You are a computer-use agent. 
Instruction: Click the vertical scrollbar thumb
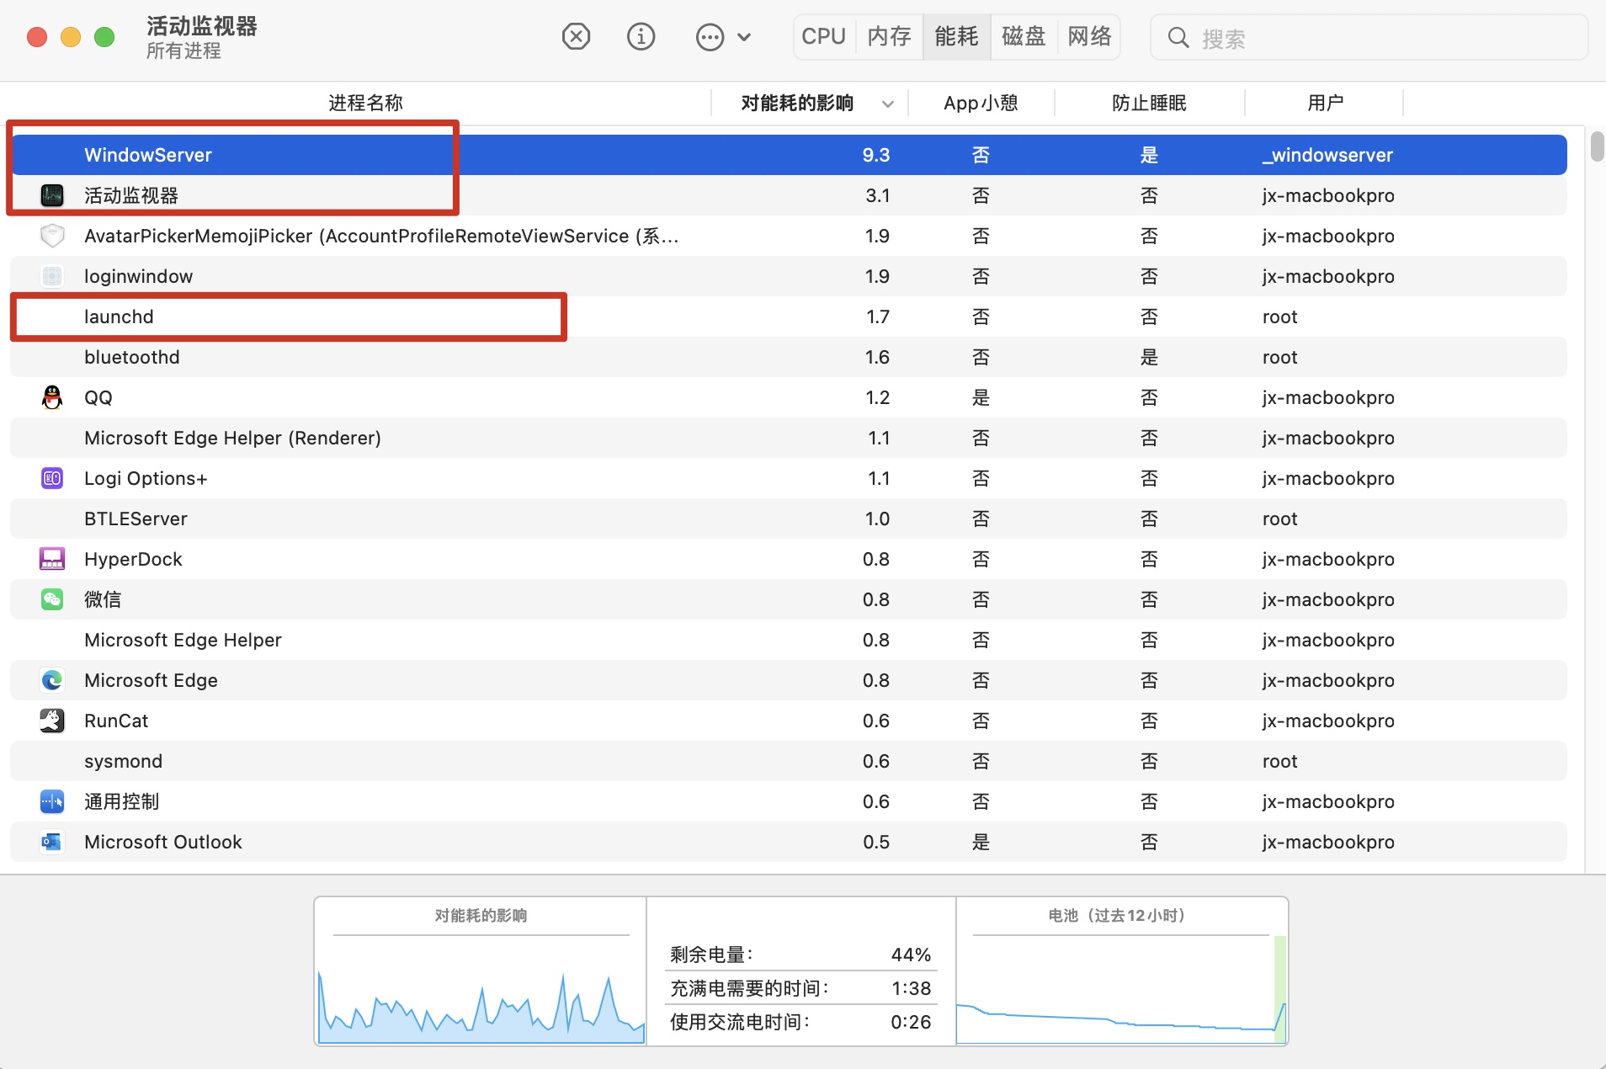(x=1597, y=146)
